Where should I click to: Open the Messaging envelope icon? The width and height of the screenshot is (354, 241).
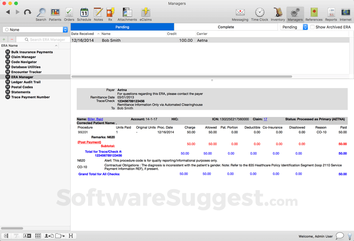pyautogui.click(x=240, y=13)
